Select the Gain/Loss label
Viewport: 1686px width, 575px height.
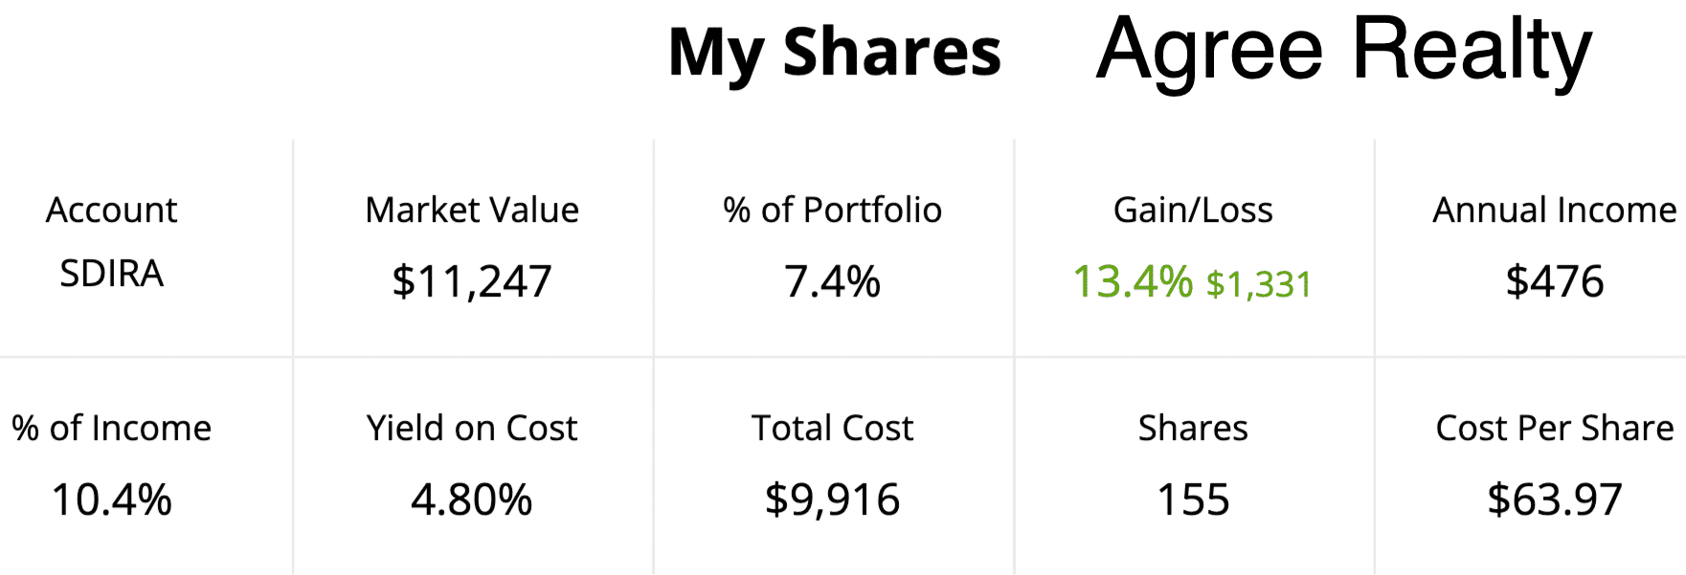click(x=1193, y=210)
